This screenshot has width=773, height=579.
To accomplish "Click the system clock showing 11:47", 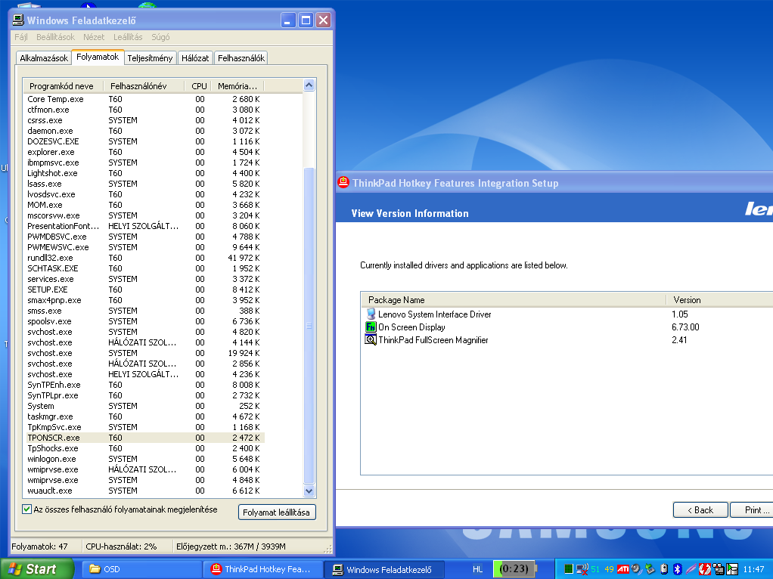I will pos(754,569).
